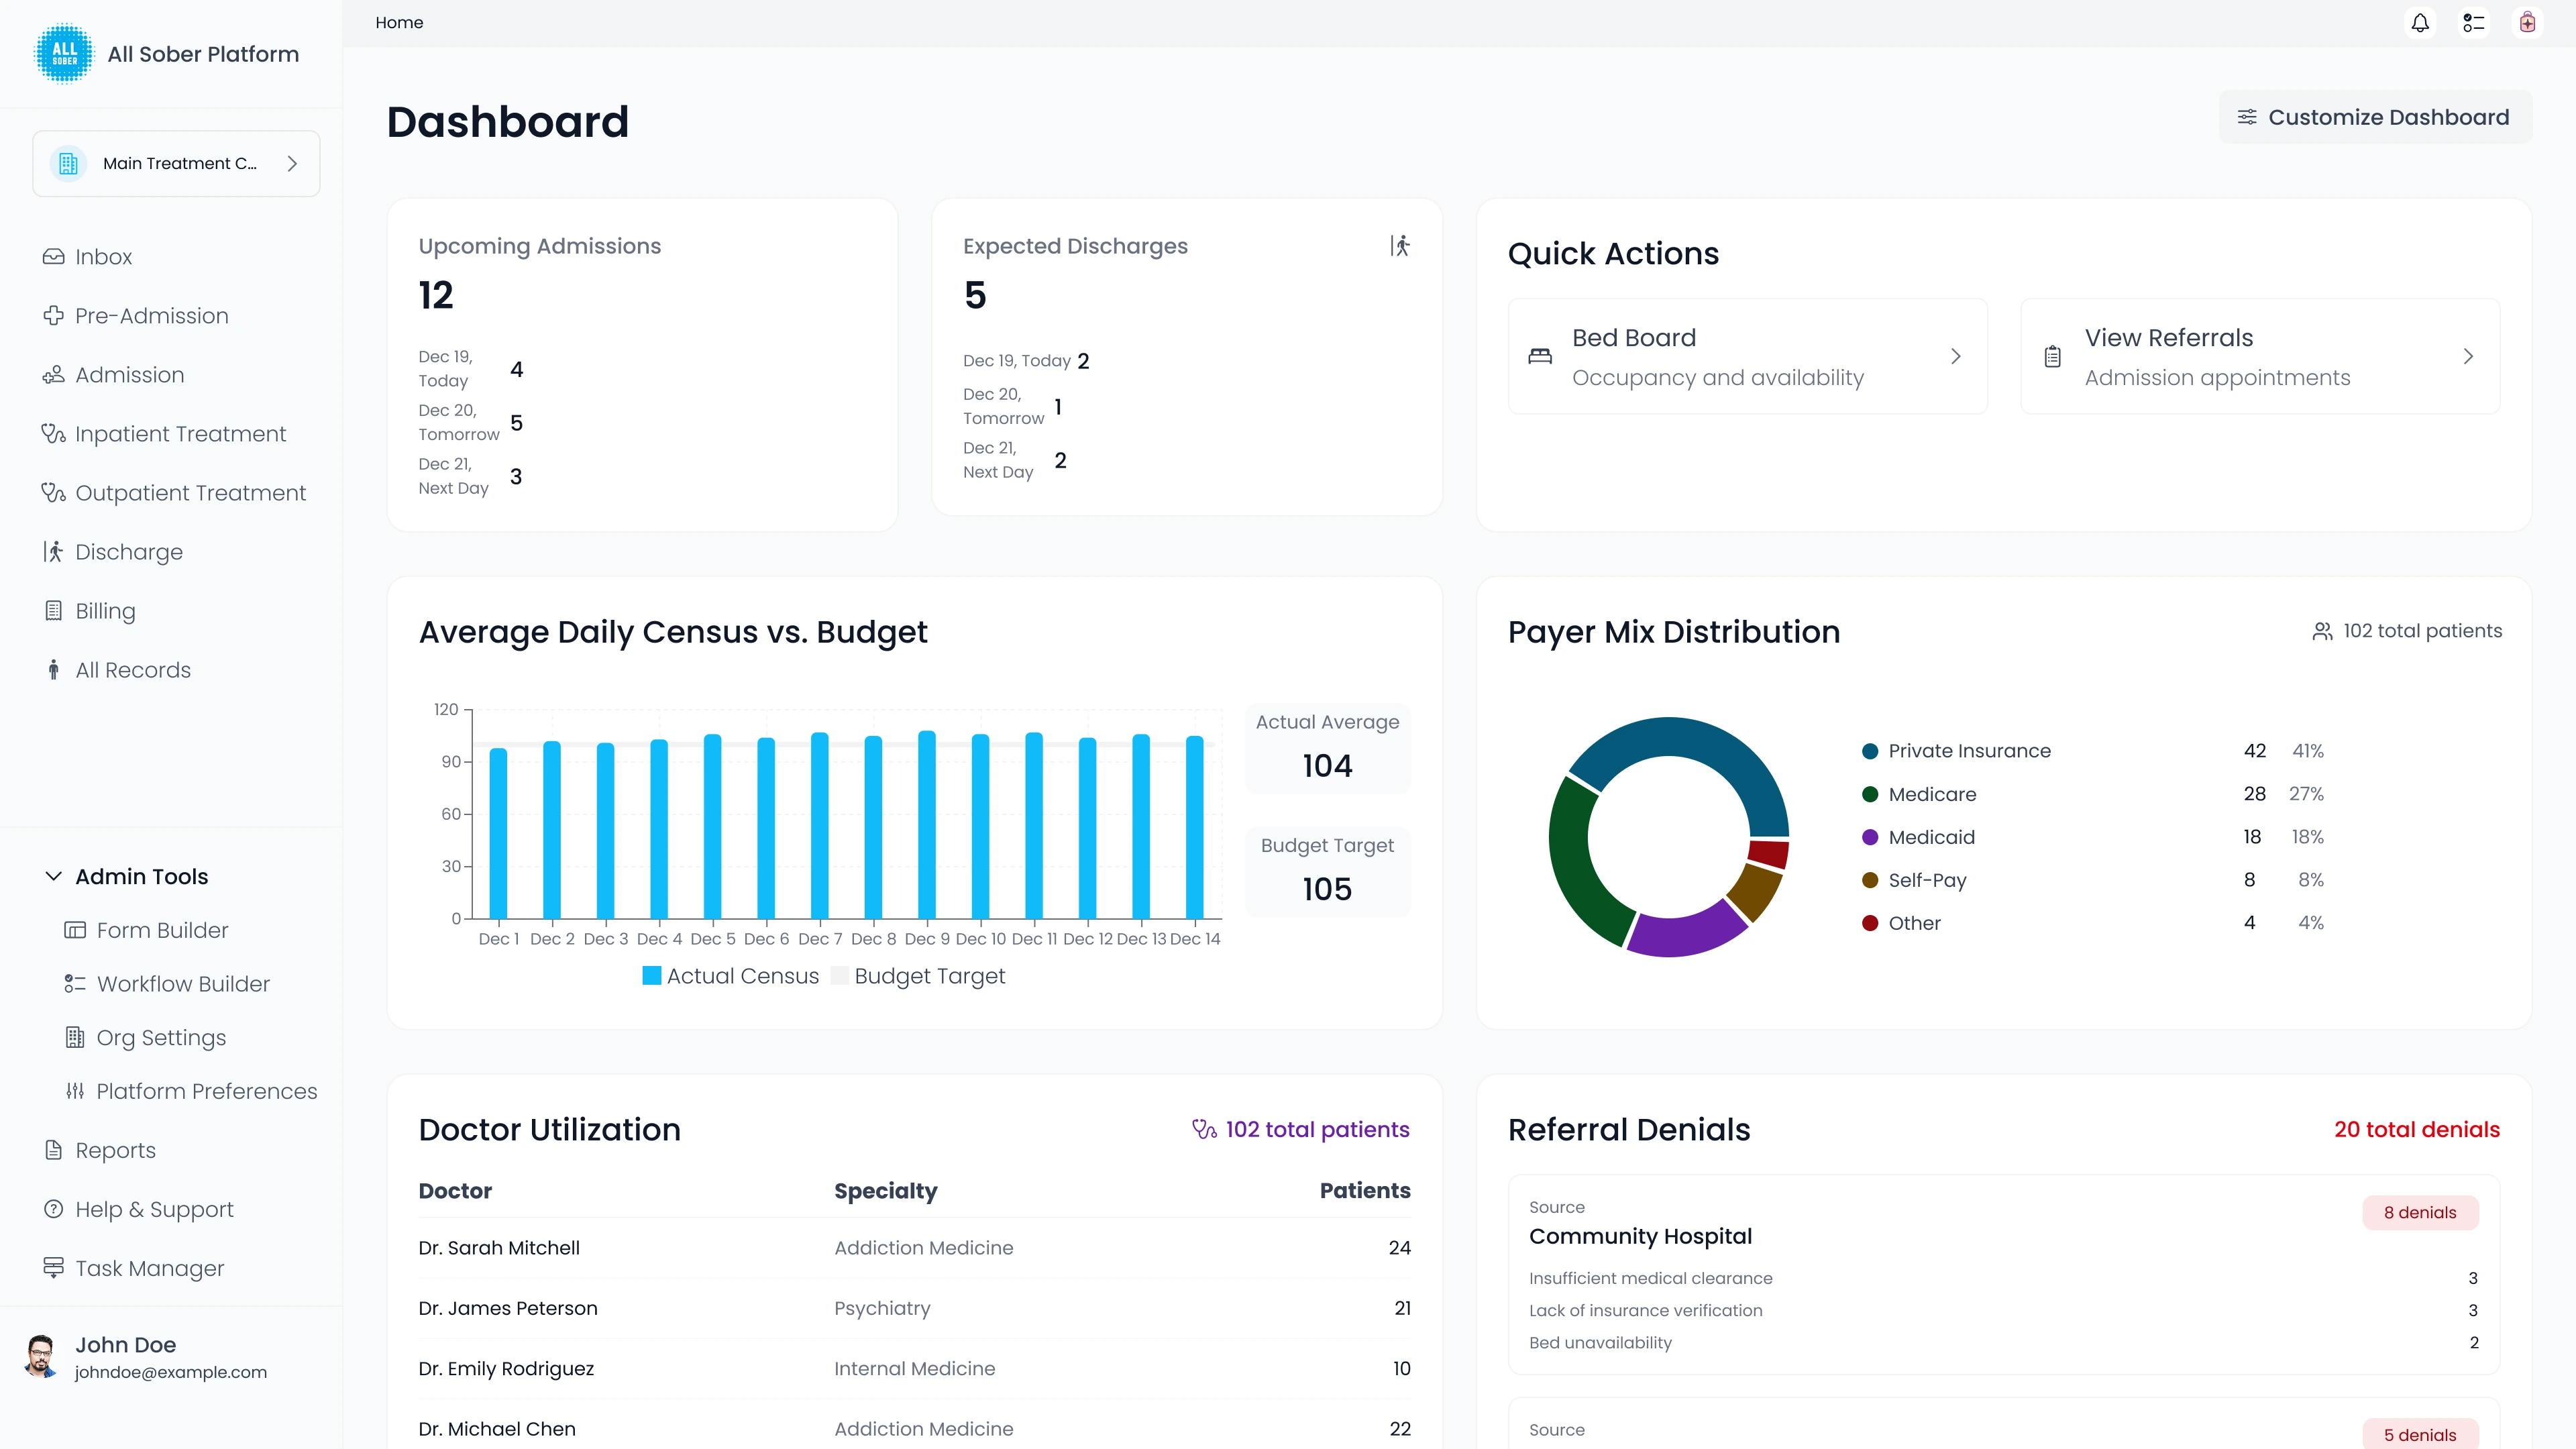Toggle Budget Target legend swatch
Image resolution: width=2576 pixels, height=1449 pixels.
pos(839,976)
